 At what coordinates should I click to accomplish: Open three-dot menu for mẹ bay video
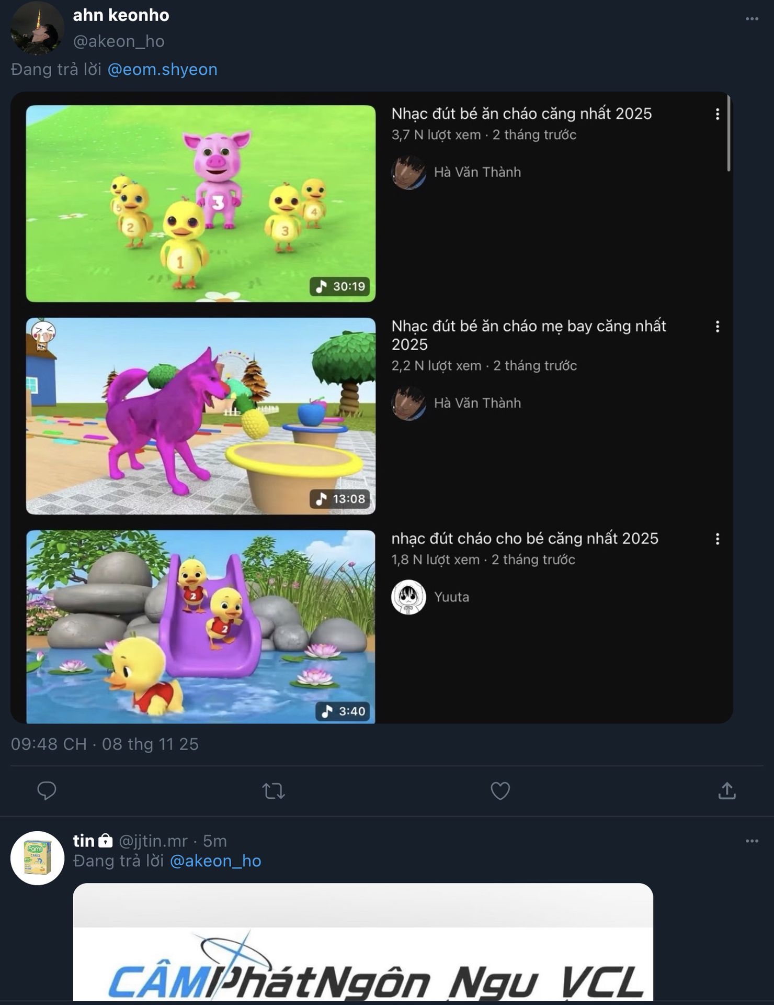pyautogui.click(x=718, y=327)
